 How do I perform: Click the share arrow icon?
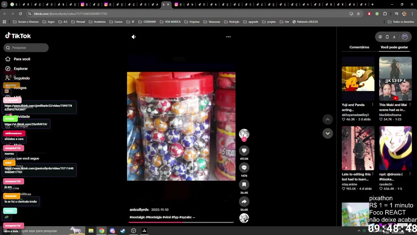pos(244,201)
